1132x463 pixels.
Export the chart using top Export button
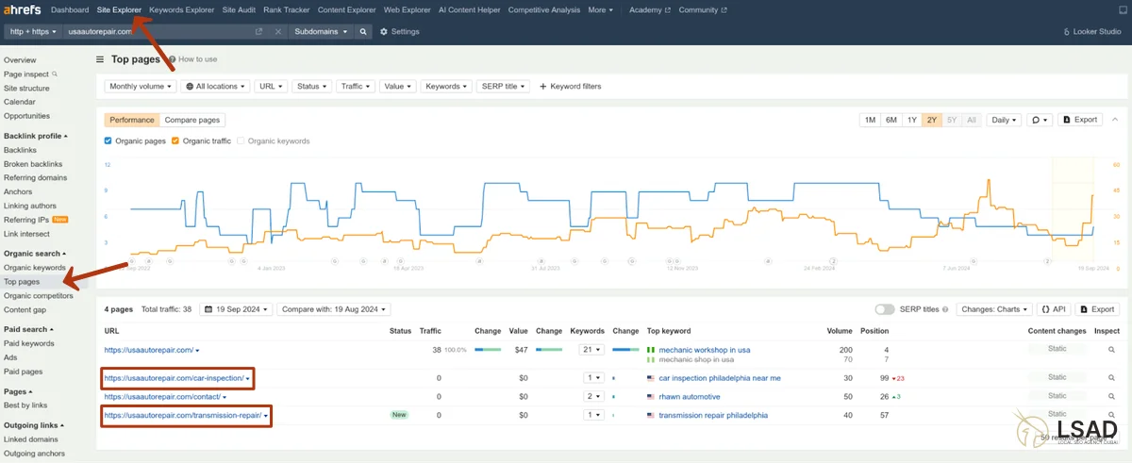pyautogui.click(x=1080, y=120)
